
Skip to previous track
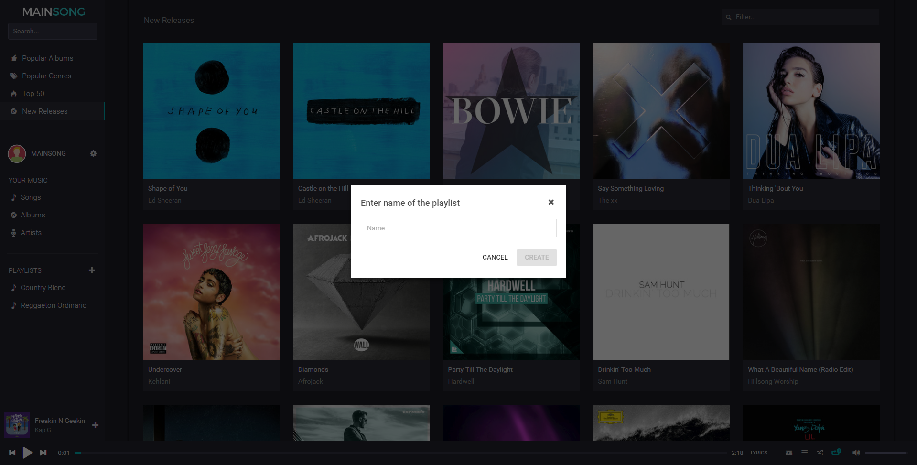(12, 453)
